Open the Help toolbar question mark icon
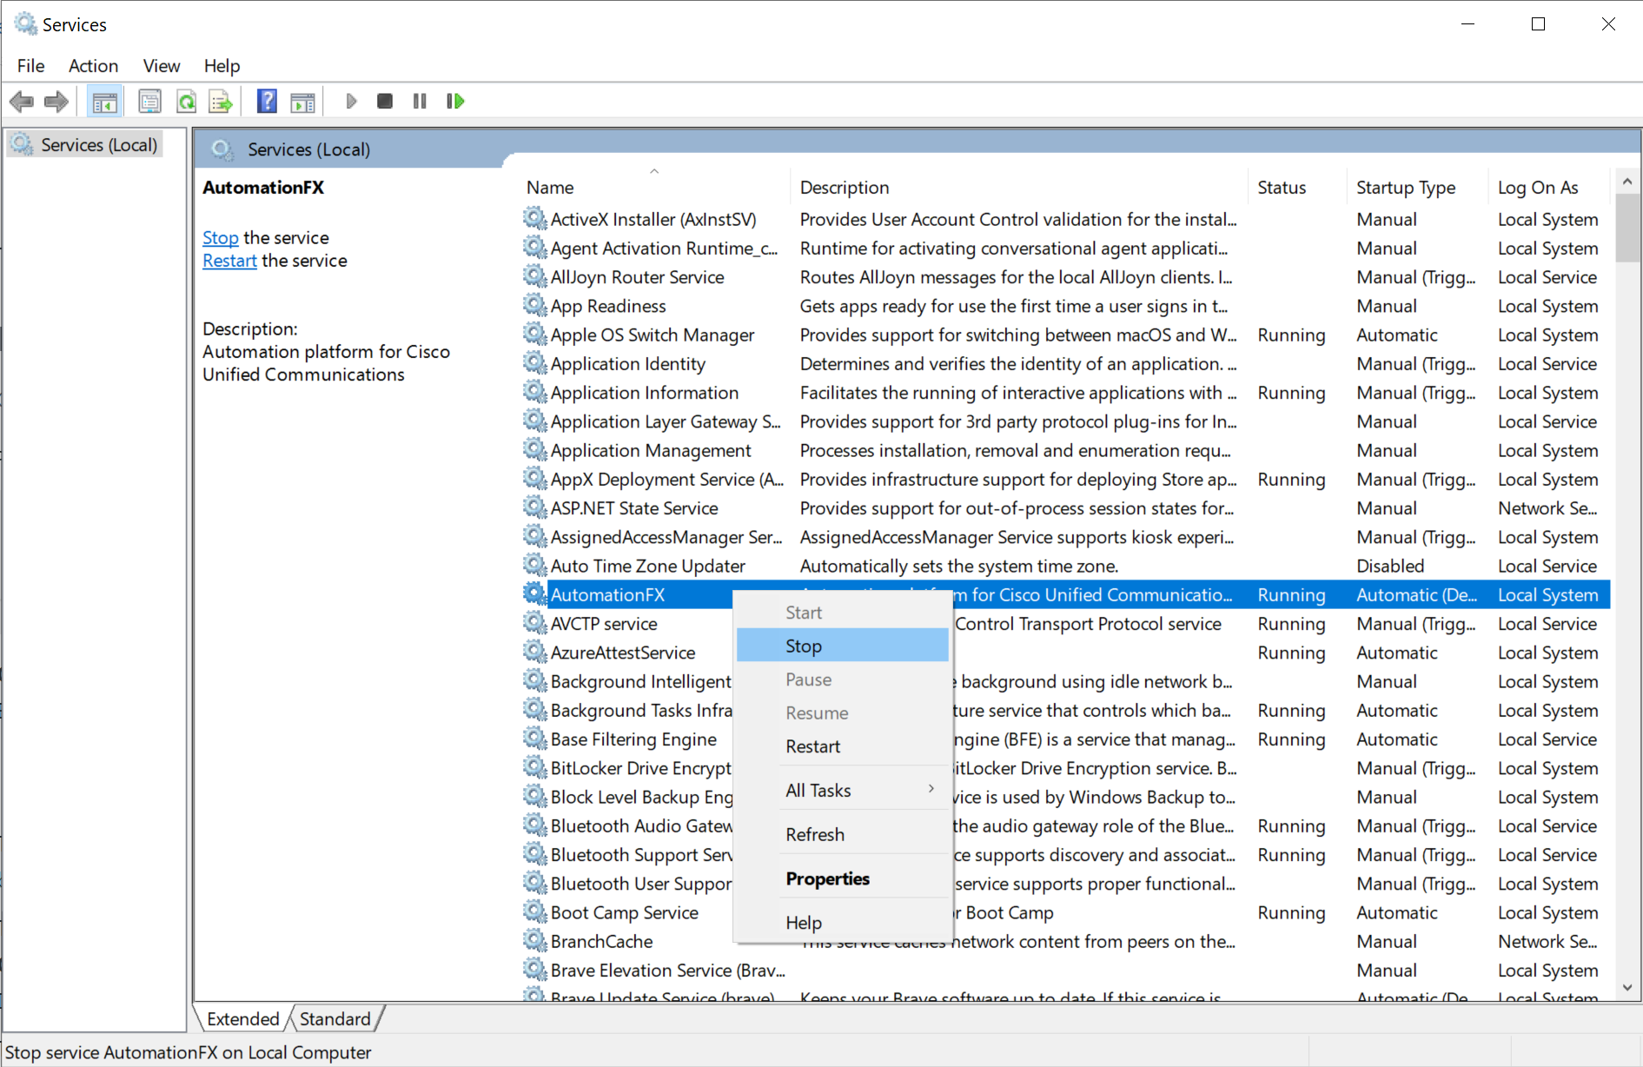Image resolution: width=1643 pixels, height=1067 pixels. coord(267,102)
